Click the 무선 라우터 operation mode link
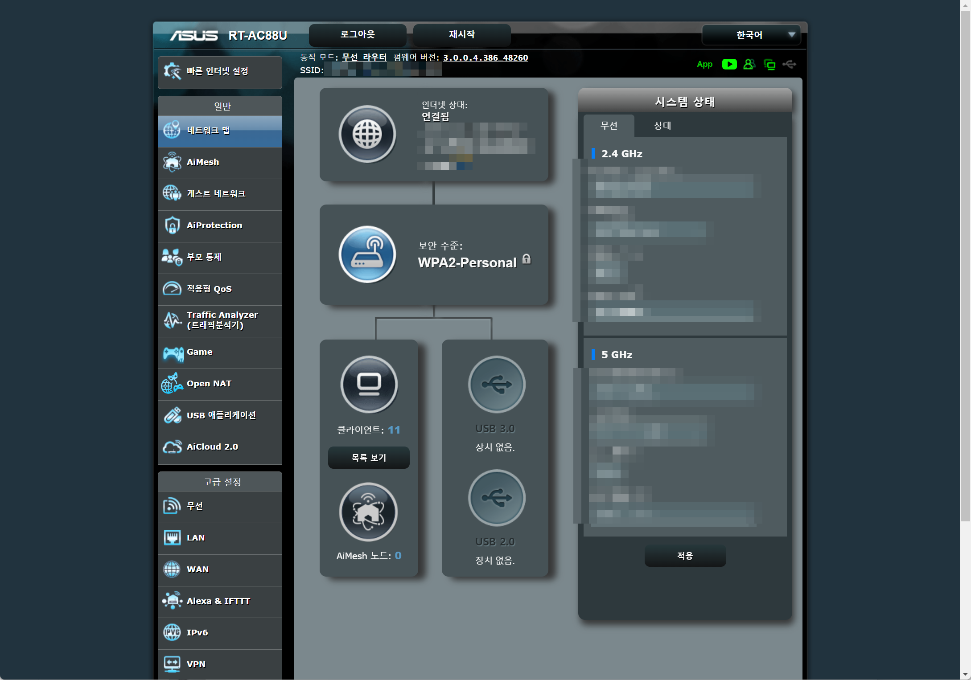Image resolution: width=971 pixels, height=680 pixels. pos(364,57)
